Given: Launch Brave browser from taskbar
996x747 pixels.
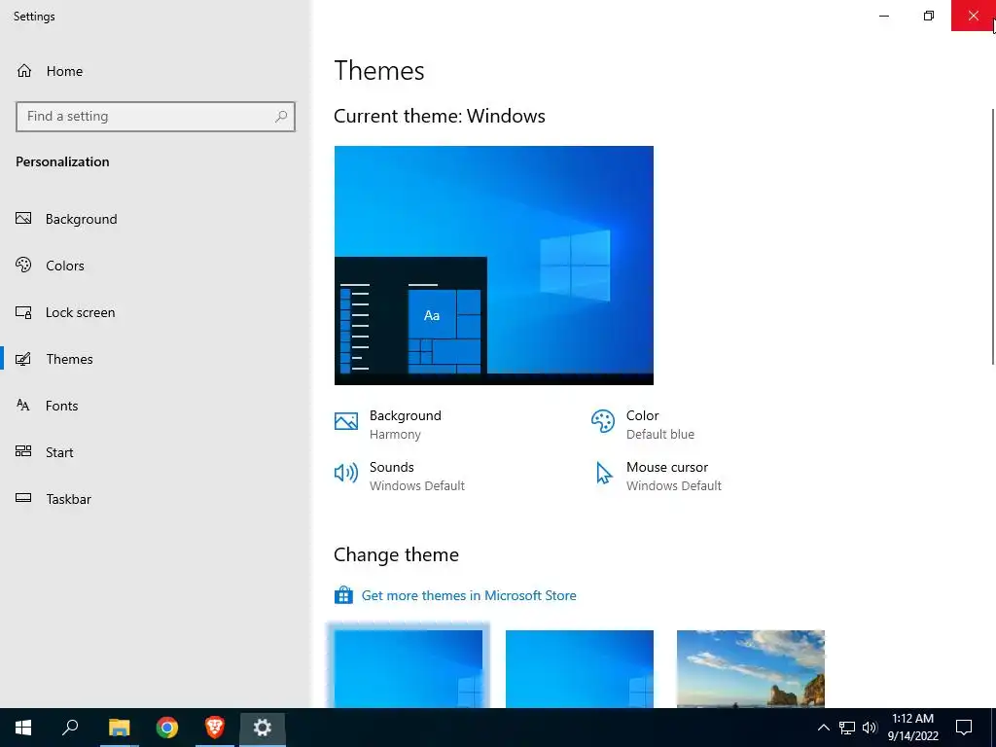Looking at the screenshot, I should click(215, 728).
